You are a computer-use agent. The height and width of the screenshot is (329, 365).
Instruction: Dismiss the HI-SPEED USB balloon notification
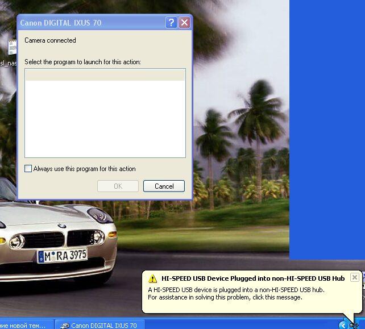[x=355, y=277]
